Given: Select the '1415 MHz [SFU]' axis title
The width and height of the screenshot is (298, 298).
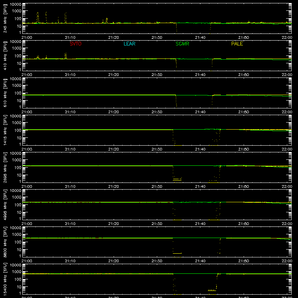Looking at the screenshot, I should point(5,130).
